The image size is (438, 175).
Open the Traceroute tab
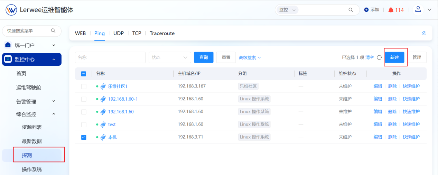[162, 33]
